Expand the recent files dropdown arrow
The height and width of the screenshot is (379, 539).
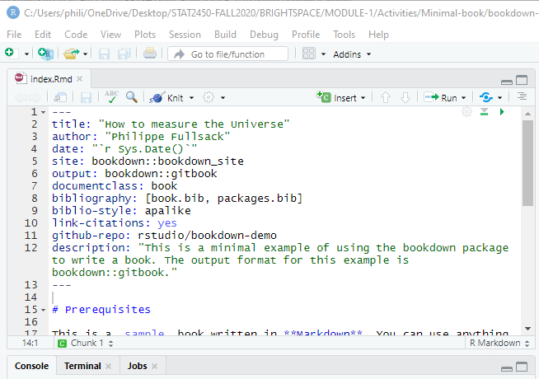(85, 54)
